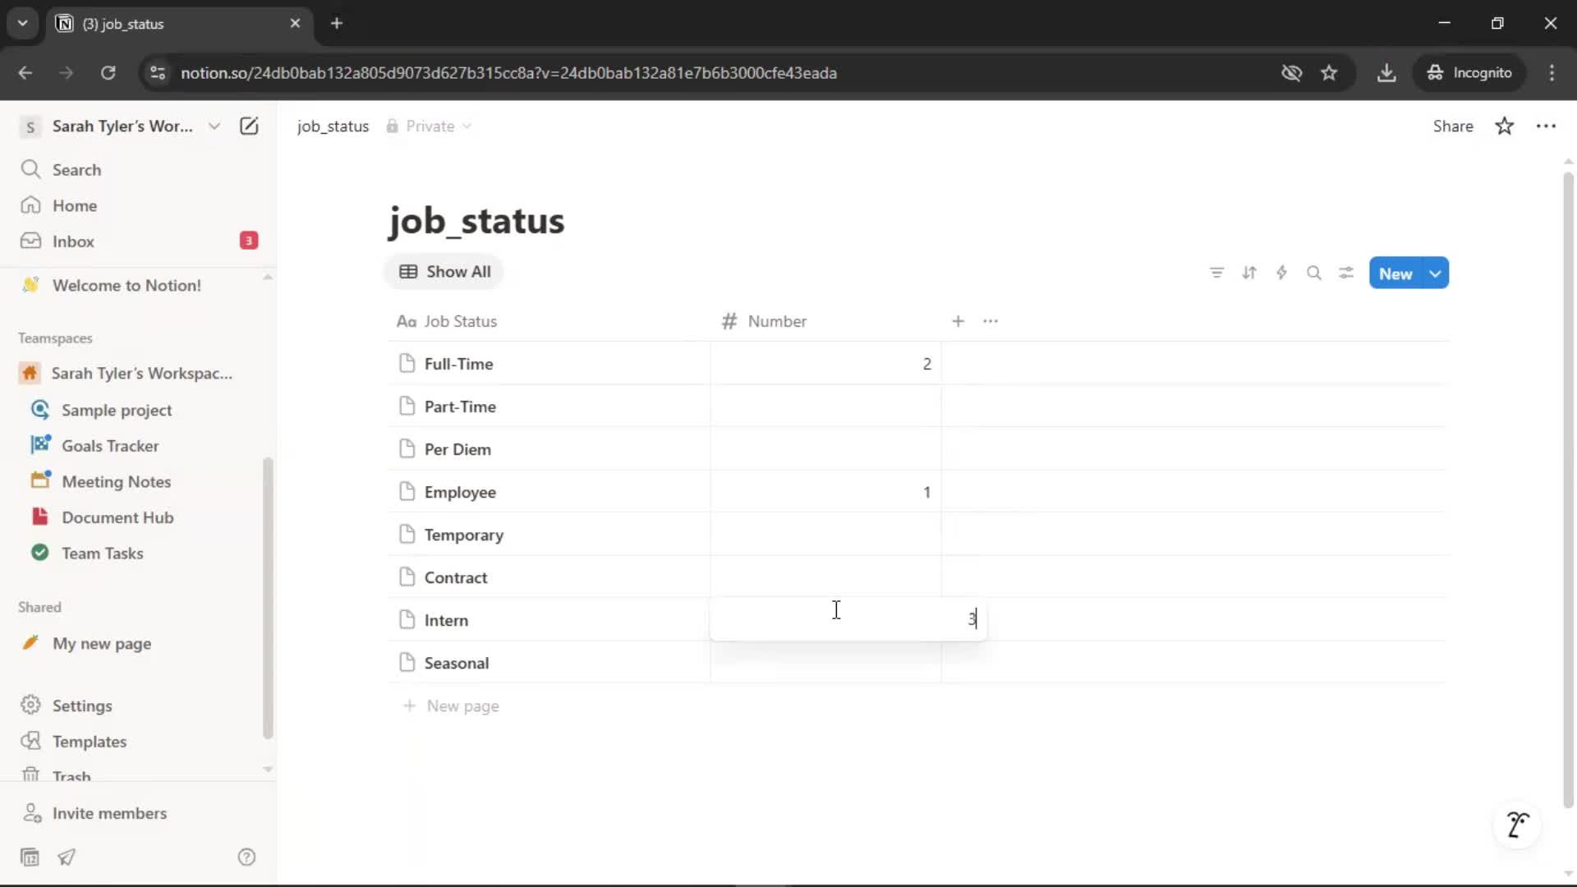The height and width of the screenshot is (887, 1577).
Task: Favorite this page with the star icon
Action: click(x=1504, y=126)
